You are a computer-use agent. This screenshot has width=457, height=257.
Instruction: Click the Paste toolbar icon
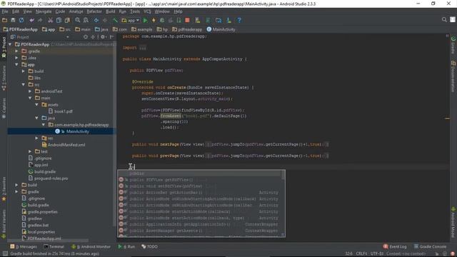pos(67,20)
